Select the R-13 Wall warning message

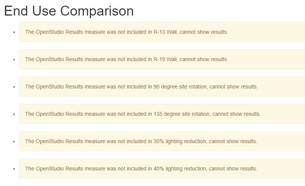162,32
